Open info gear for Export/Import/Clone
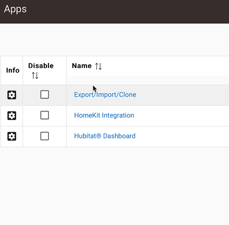 coord(12,95)
